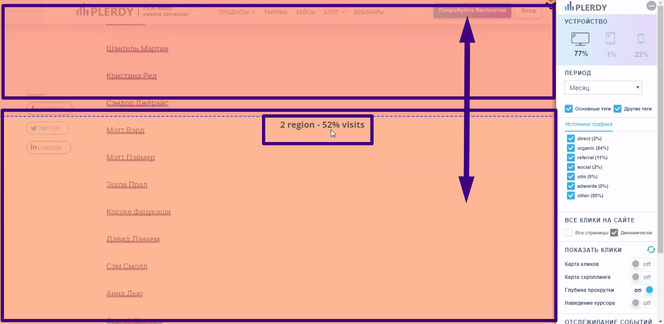Toggle the Динамически checkbox

(x=614, y=233)
